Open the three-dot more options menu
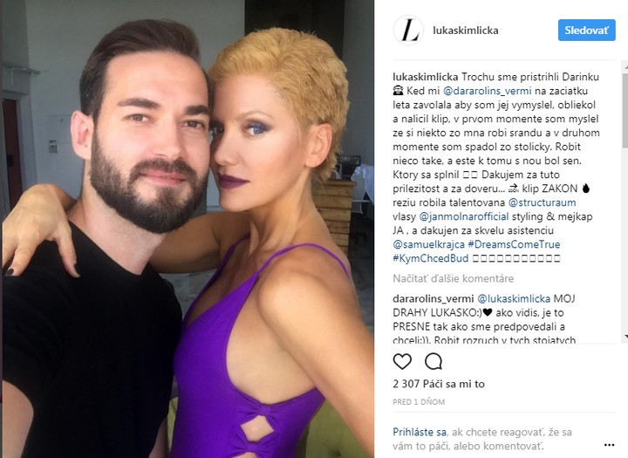The width and height of the screenshot is (628, 458). tap(609, 445)
